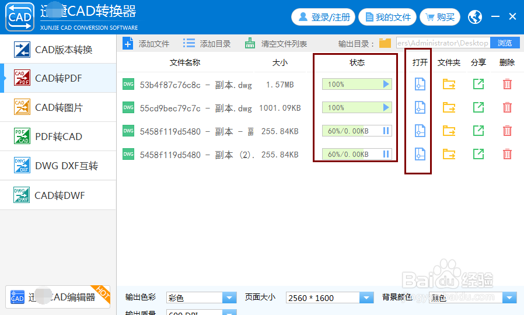The height and width of the screenshot is (315, 524).
Task: Delete the 55cd9bec79c7c file row
Action: (507, 107)
